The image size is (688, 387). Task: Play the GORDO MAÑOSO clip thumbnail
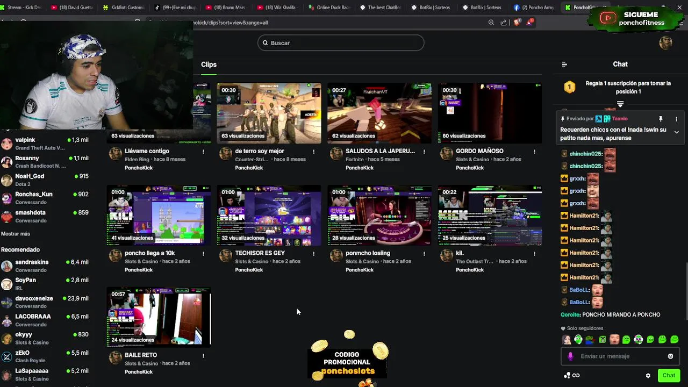click(x=490, y=113)
